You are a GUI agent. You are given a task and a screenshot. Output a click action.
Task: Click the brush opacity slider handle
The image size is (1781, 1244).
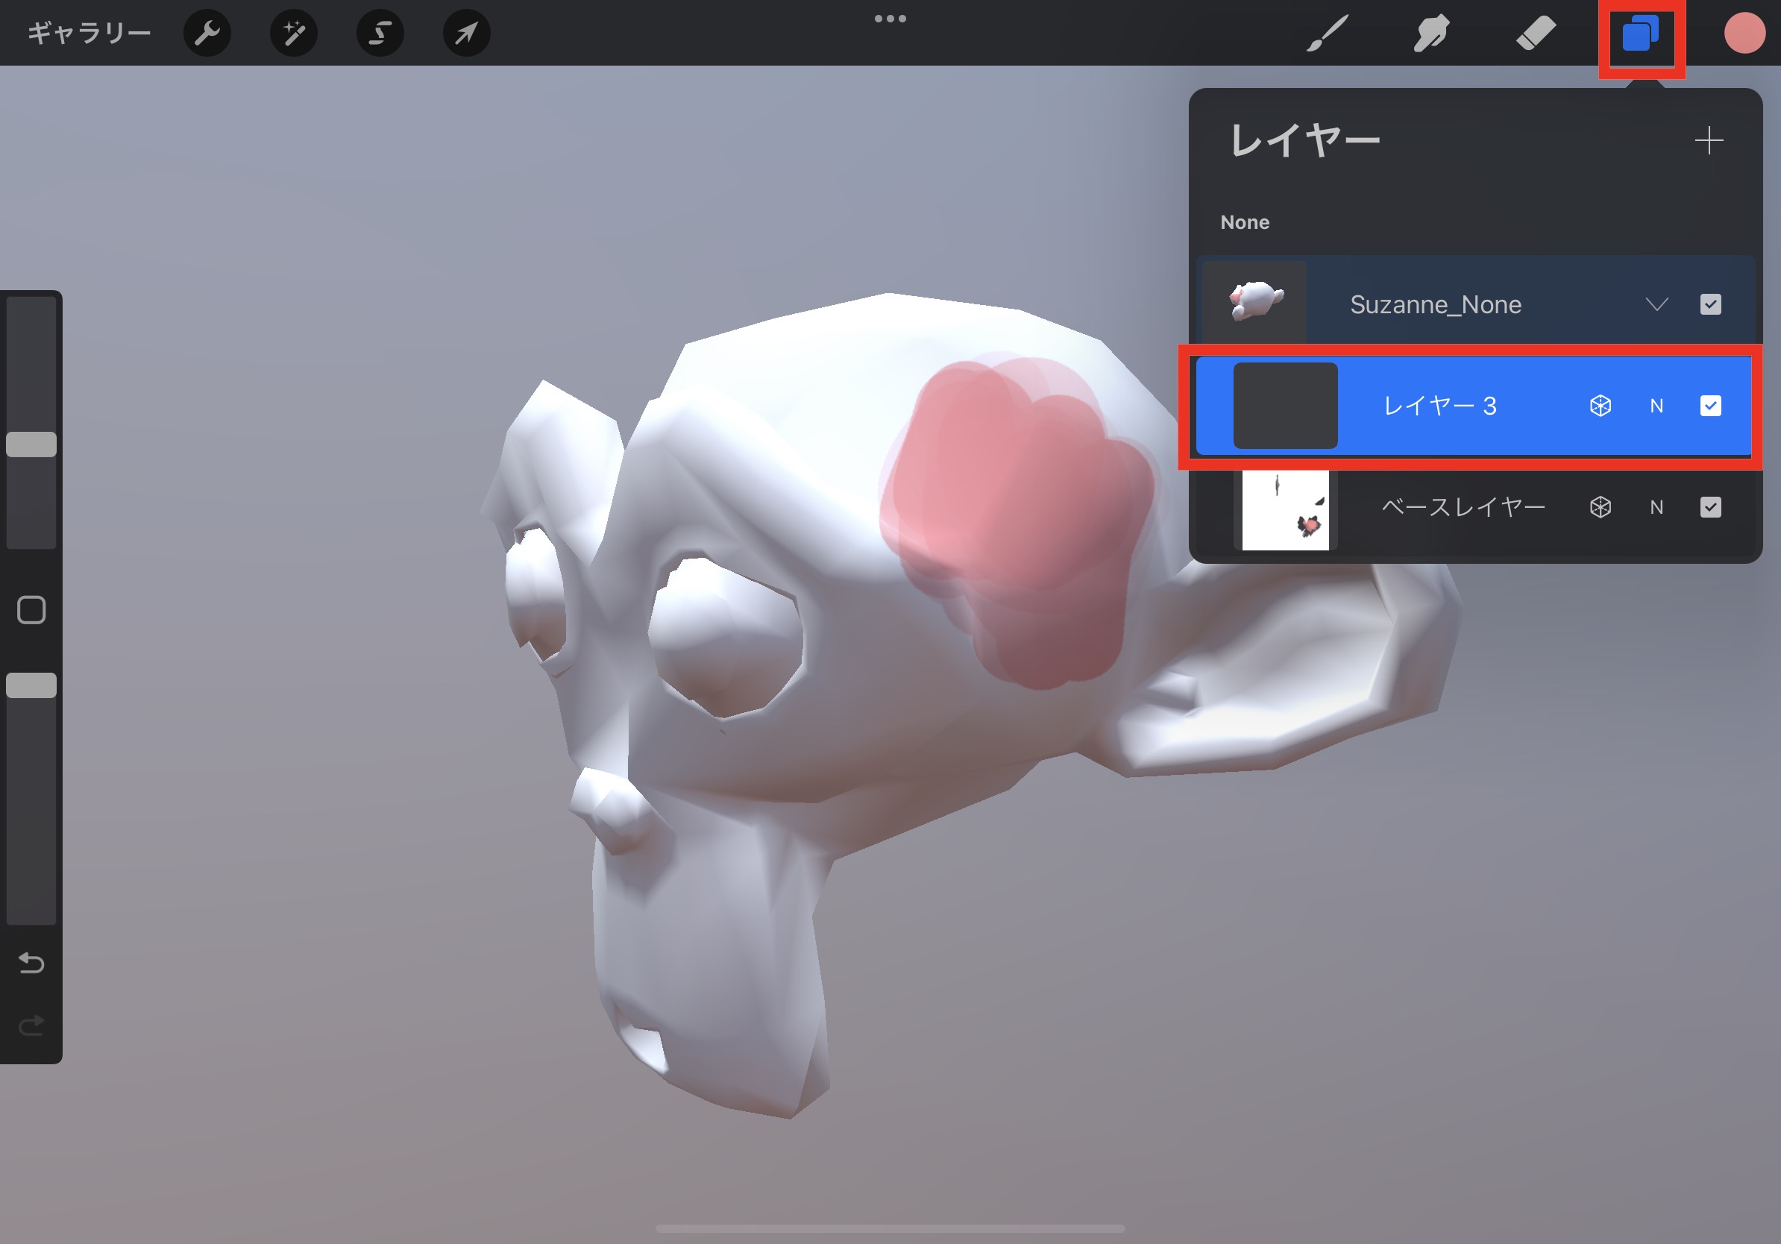(x=31, y=685)
